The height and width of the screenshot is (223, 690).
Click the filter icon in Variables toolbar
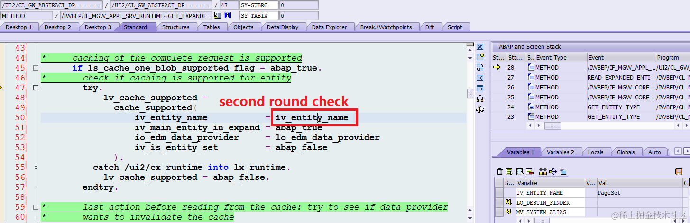563,171
